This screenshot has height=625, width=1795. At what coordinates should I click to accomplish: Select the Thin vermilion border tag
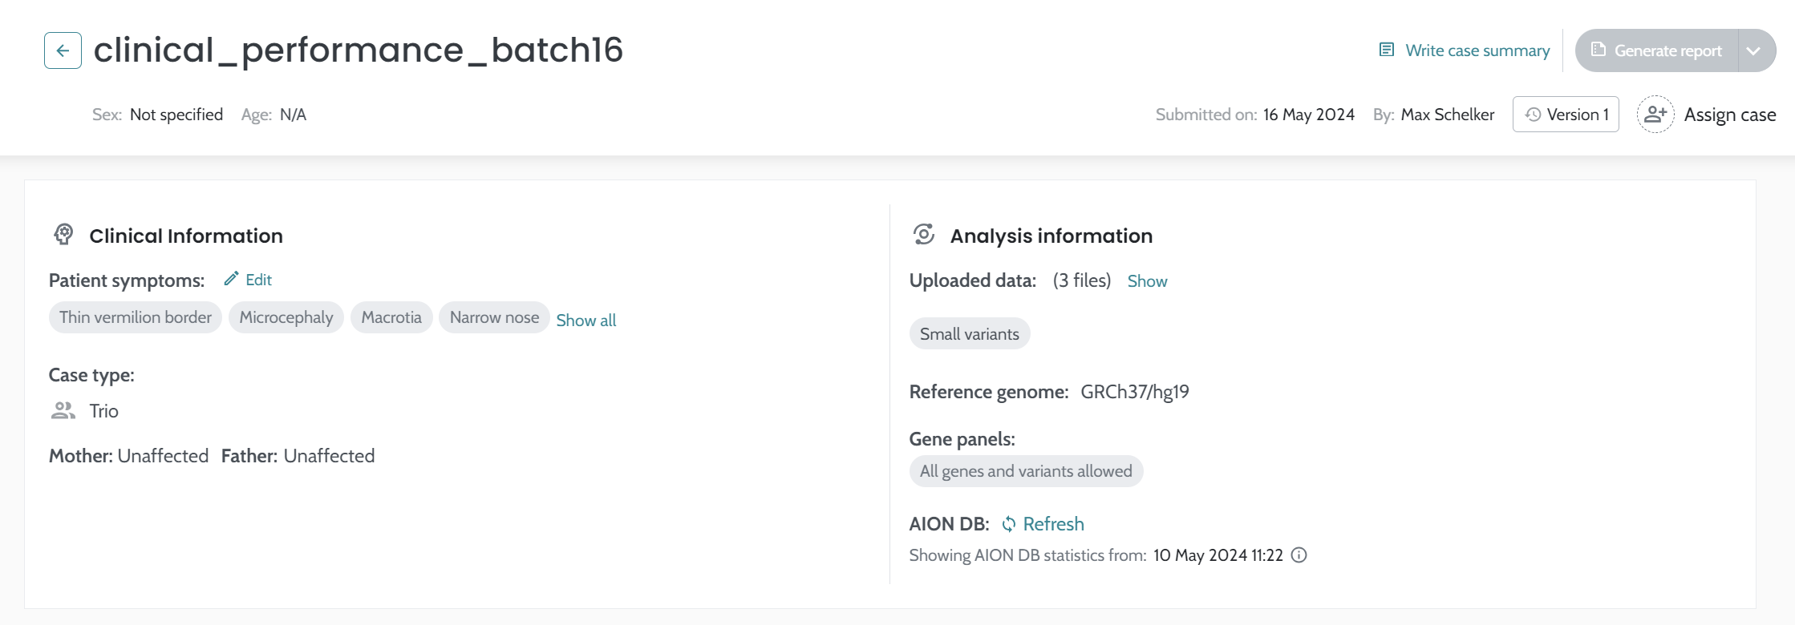point(135,317)
